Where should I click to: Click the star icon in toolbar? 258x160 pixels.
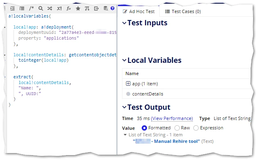[78, 8]
